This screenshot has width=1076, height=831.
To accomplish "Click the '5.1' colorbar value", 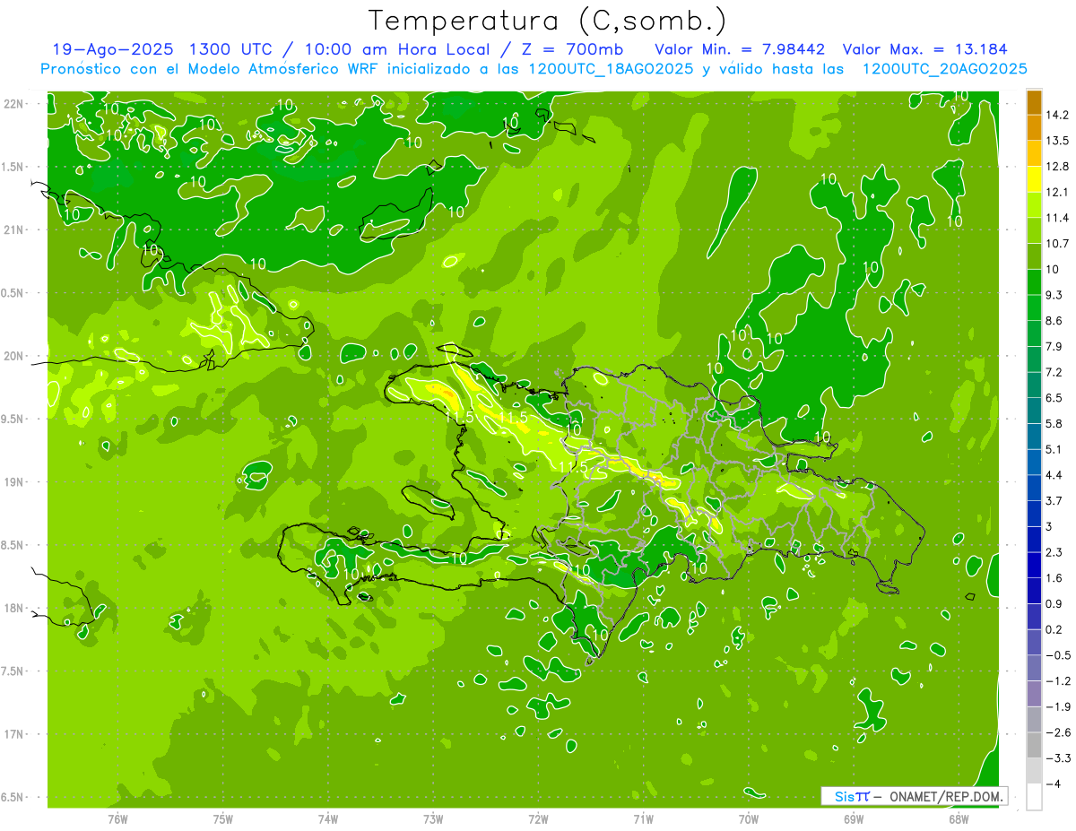I will click(x=1054, y=449).
